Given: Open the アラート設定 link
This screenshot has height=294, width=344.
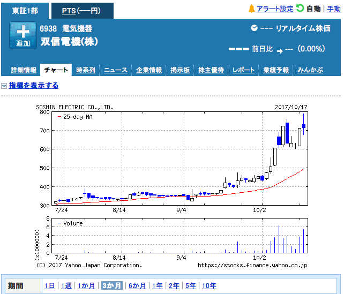Looking at the screenshot, I should (275, 9).
